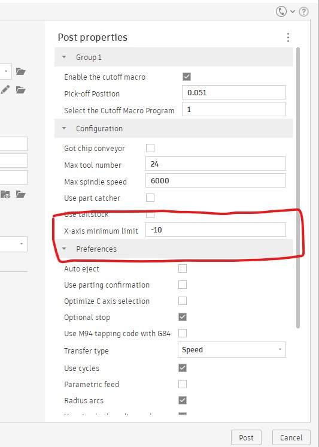This screenshot has width=319, height=447.
Task: Enable Optimize C axis selection checkbox
Action: tap(183, 301)
